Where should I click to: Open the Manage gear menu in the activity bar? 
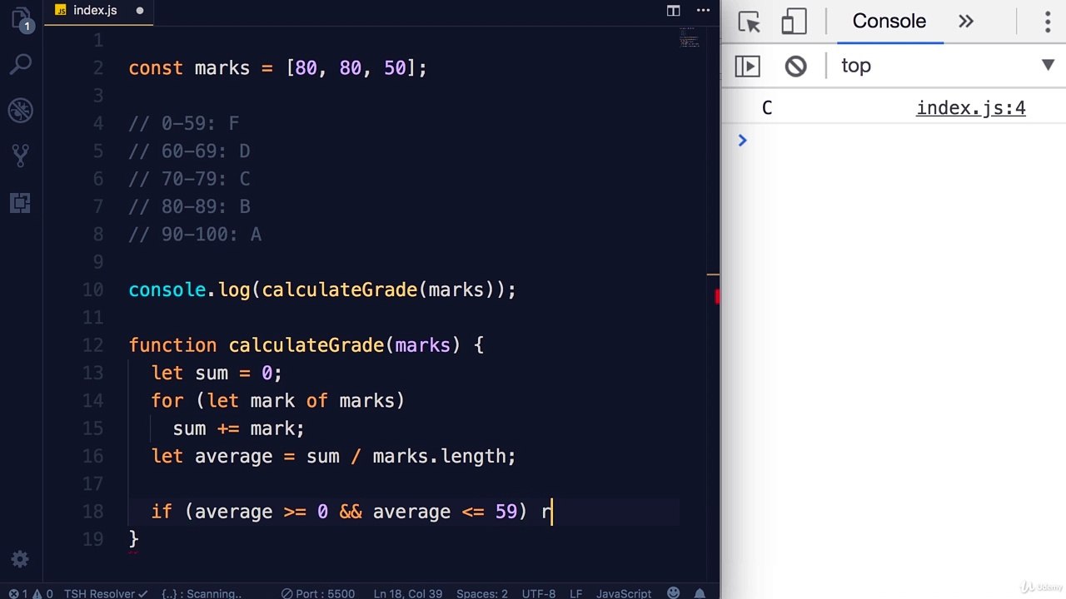pyautogui.click(x=21, y=559)
